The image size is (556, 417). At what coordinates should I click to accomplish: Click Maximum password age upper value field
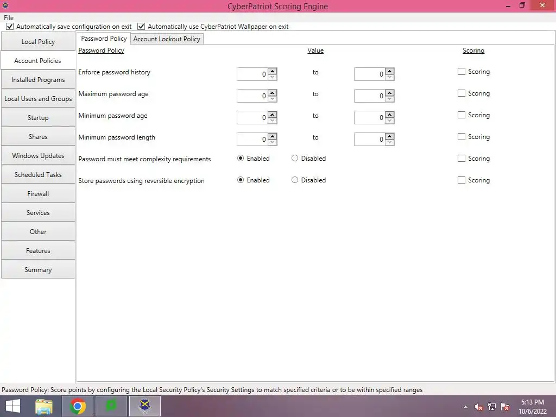click(369, 96)
